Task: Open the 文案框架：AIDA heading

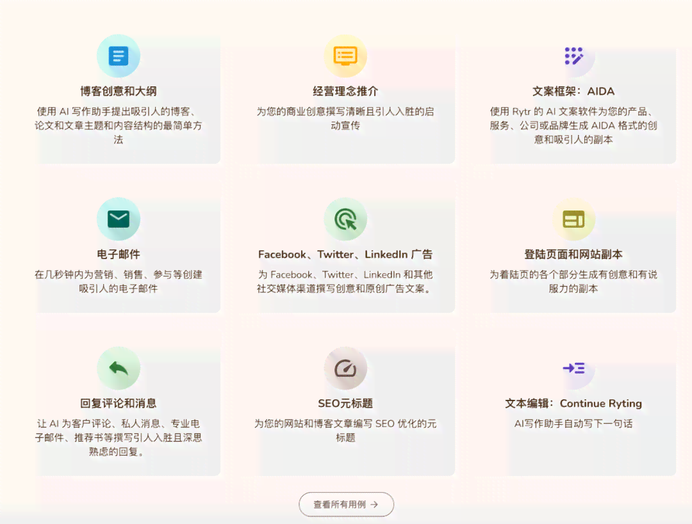Action: (x=573, y=91)
